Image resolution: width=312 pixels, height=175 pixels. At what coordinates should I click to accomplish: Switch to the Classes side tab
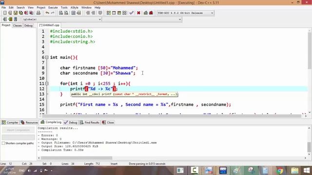pyautogui.click(x=18, y=25)
